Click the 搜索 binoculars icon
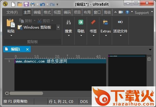Screen dimensions: 156x107 (68, 22)
